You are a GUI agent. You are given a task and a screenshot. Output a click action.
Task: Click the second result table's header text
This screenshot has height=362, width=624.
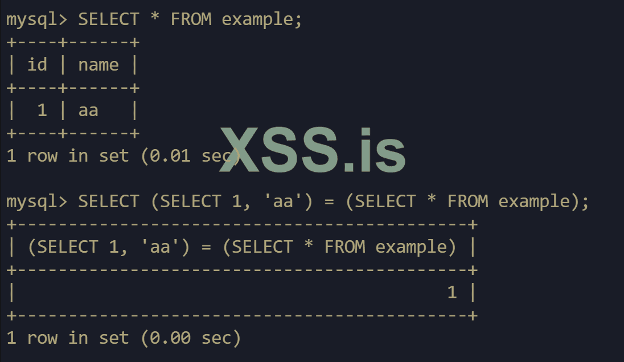(x=242, y=247)
